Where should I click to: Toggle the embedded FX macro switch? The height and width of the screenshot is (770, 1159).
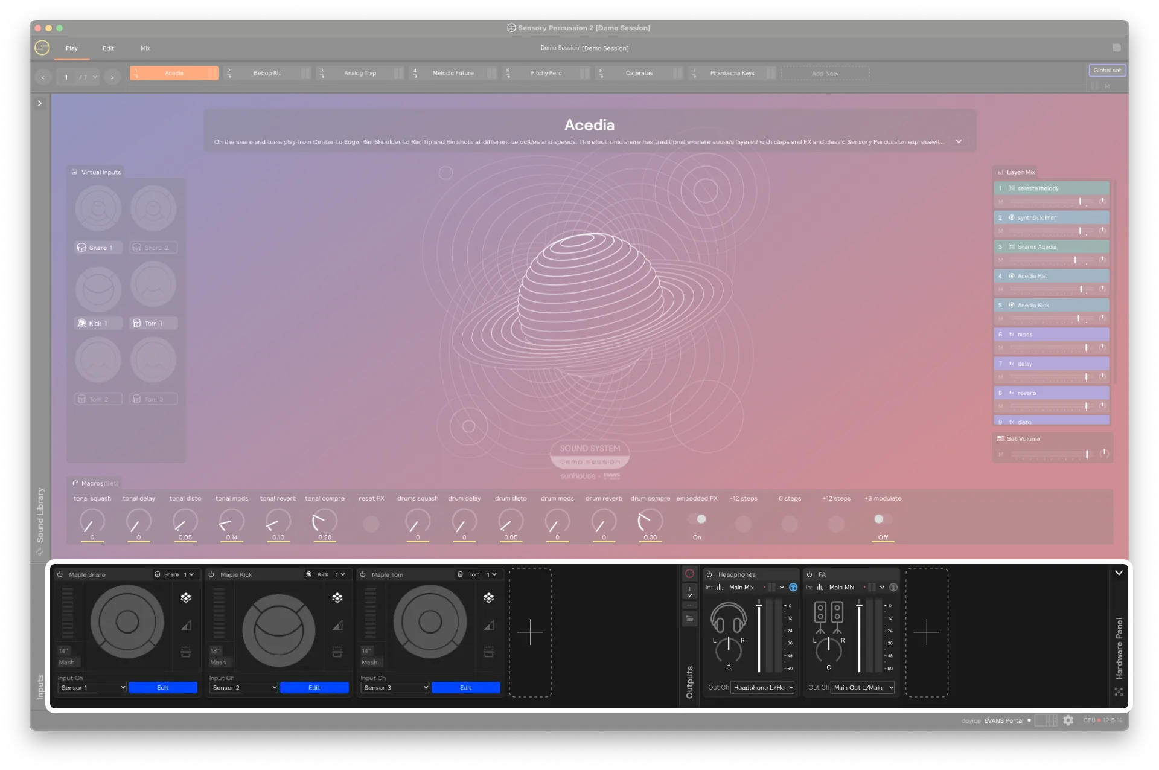[x=697, y=519]
